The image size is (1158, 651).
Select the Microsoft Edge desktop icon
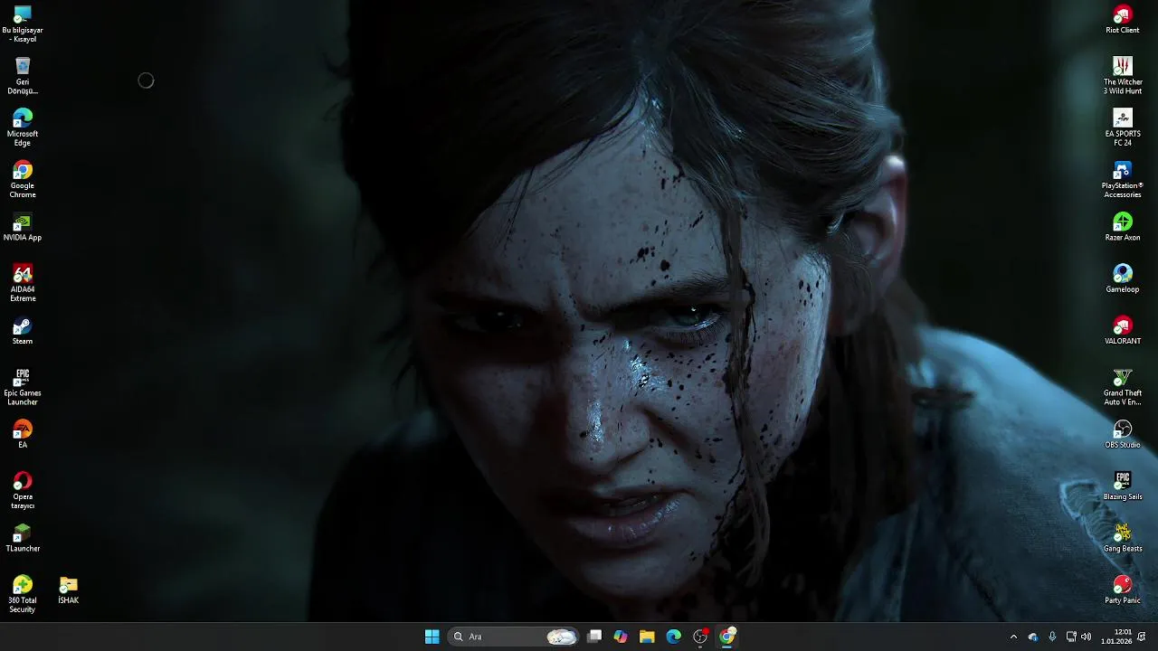click(x=23, y=127)
